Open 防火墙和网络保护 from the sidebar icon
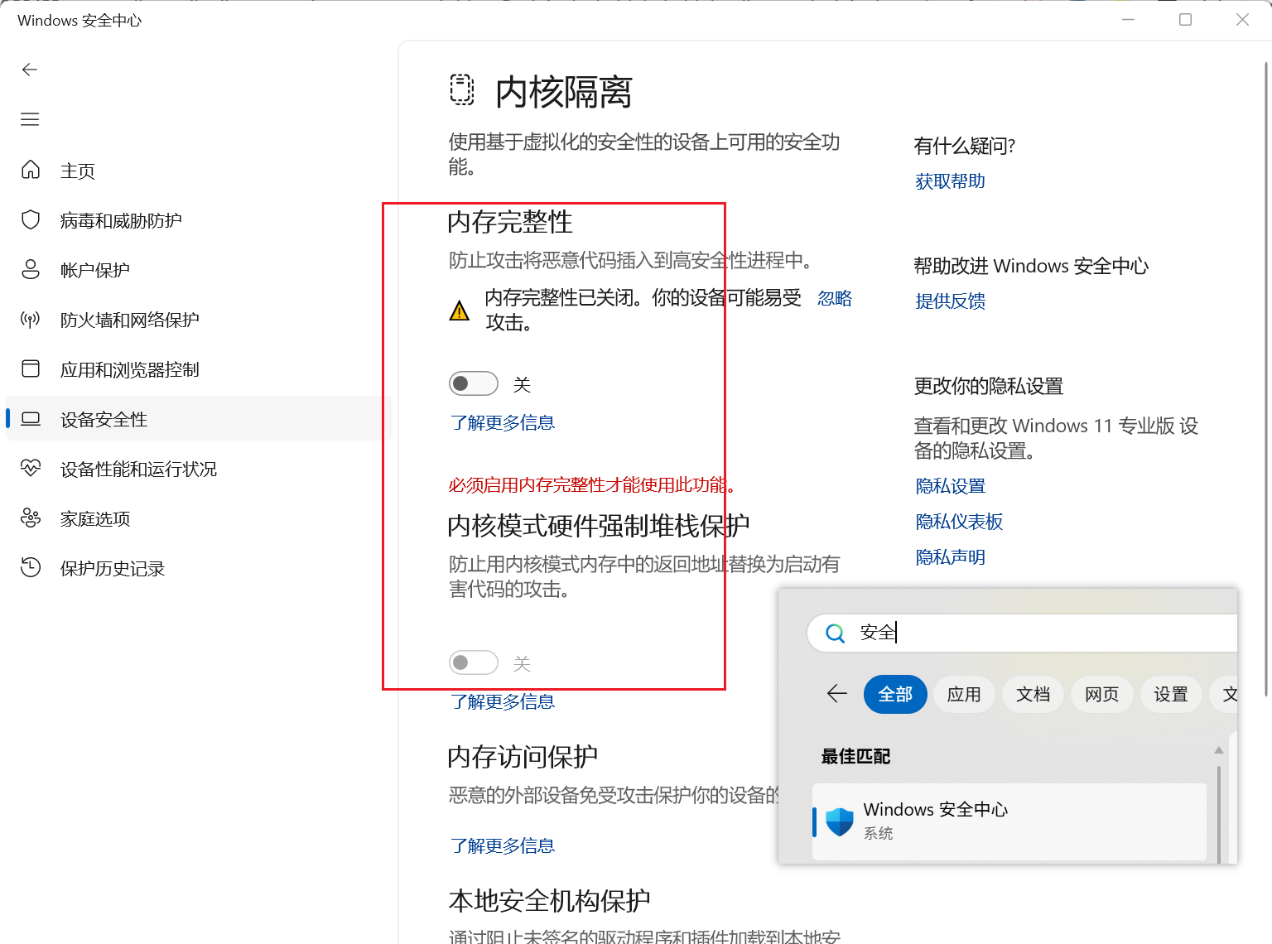Viewport: 1272px width, 944px height. pyautogui.click(x=31, y=320)
